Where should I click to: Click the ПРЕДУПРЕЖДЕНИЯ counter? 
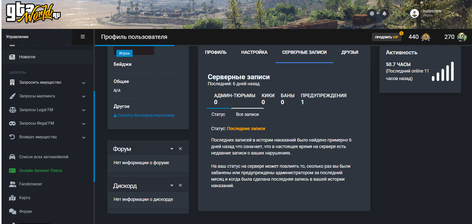point(324,99)
